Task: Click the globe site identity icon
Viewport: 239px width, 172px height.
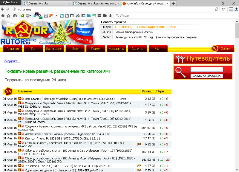Action: 14,9
